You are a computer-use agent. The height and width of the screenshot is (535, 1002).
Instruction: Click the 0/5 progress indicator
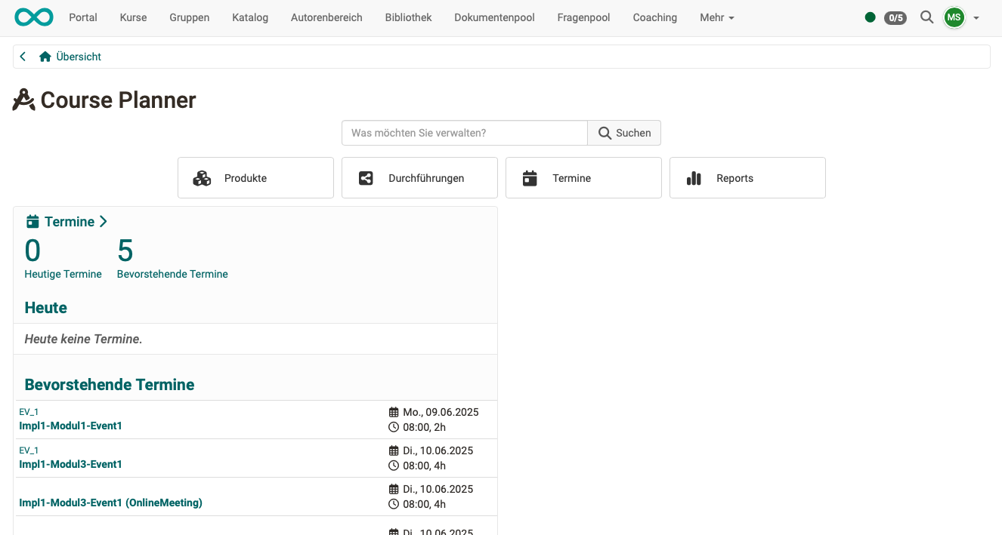point(895,18)
